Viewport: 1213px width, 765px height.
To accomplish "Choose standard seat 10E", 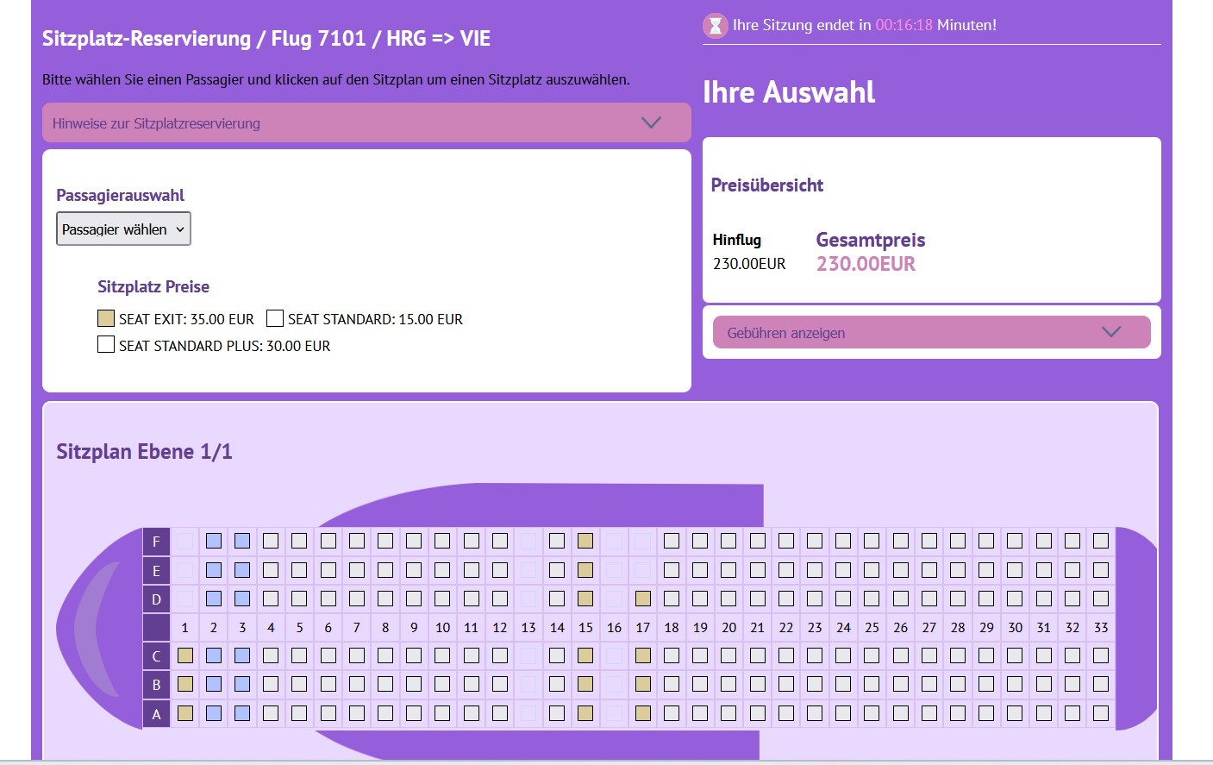I will 442,570.
